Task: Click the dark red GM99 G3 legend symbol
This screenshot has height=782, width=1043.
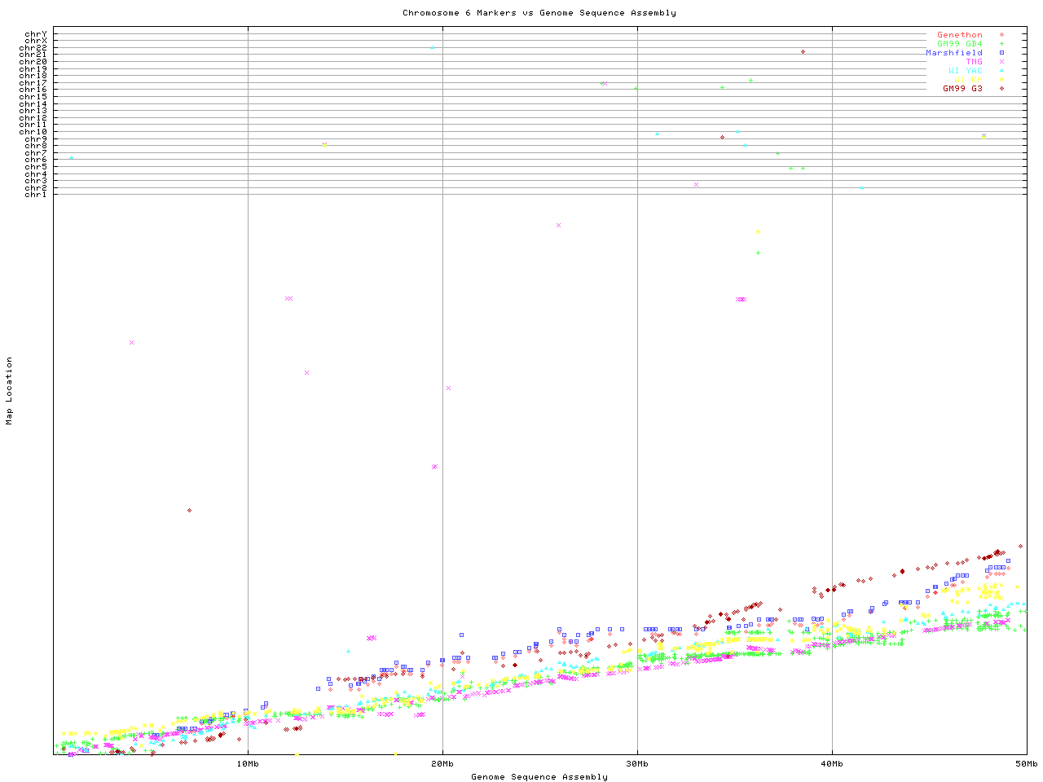Action: click(1001, 89)
